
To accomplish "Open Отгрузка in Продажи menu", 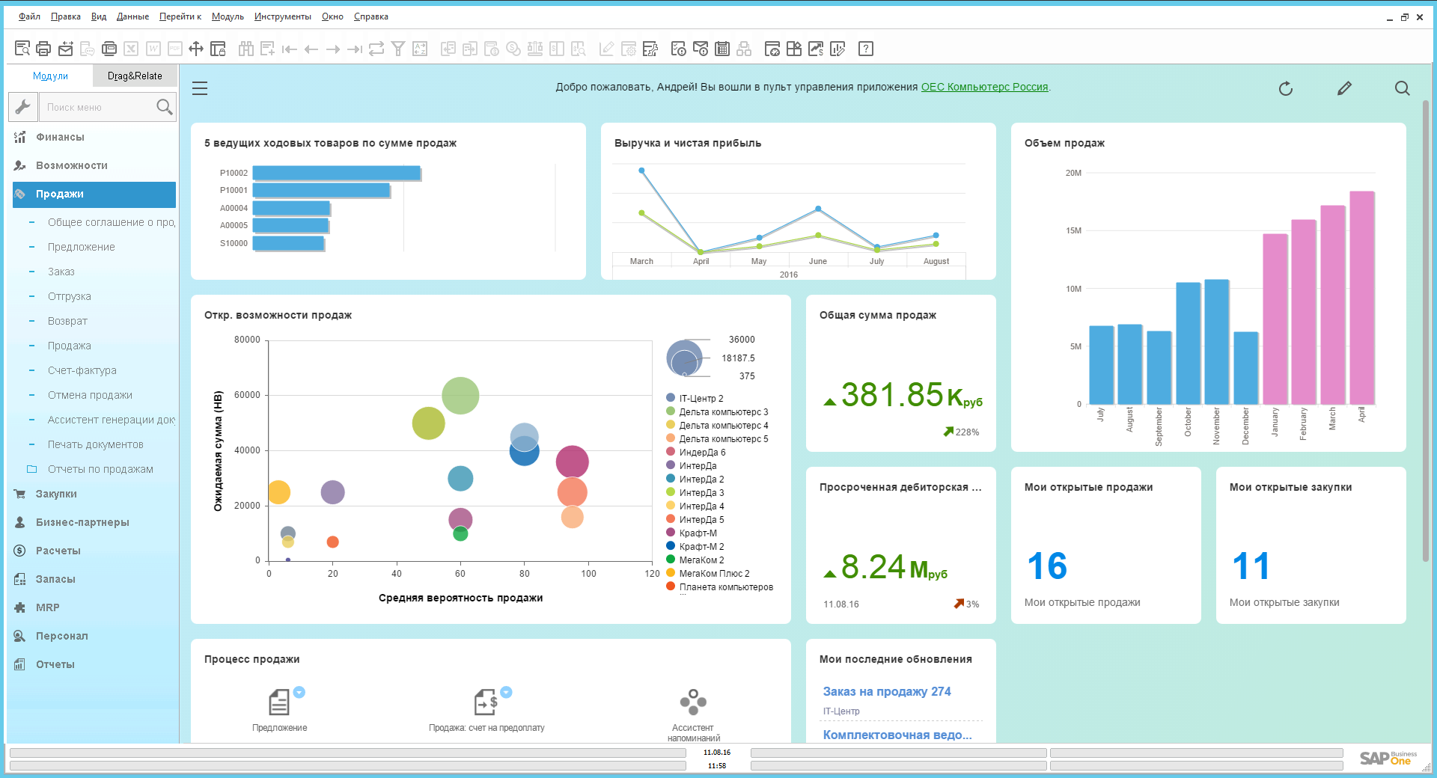I will 70,296.
